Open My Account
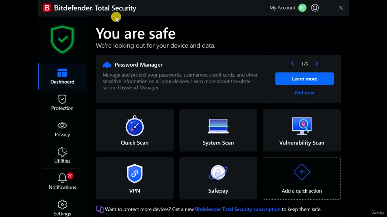The image size is (387, 217). [282, 8]
